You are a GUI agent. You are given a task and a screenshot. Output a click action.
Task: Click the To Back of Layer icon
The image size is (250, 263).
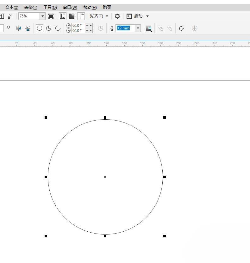[170, 28]
